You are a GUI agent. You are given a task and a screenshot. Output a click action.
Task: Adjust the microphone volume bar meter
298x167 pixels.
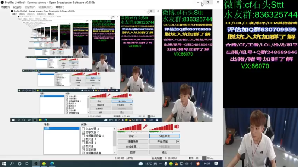click(130, 128)
